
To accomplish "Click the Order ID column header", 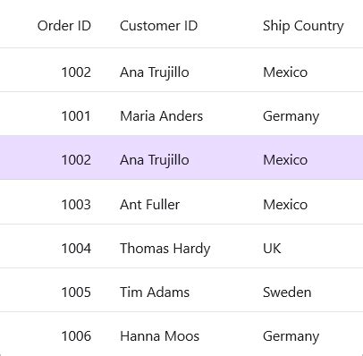I will pyautogui.click(x=64, y=26).
